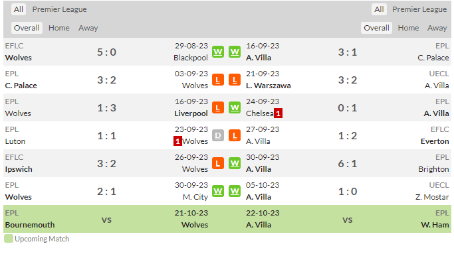Click the W badge for Wolves vs Blackpool
Viewport: 454px width, 260px height.
coord(218,52)
